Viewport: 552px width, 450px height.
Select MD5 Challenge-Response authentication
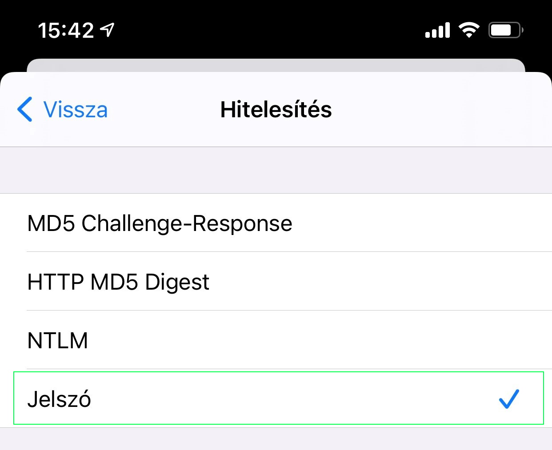click(x=160, y=223)
